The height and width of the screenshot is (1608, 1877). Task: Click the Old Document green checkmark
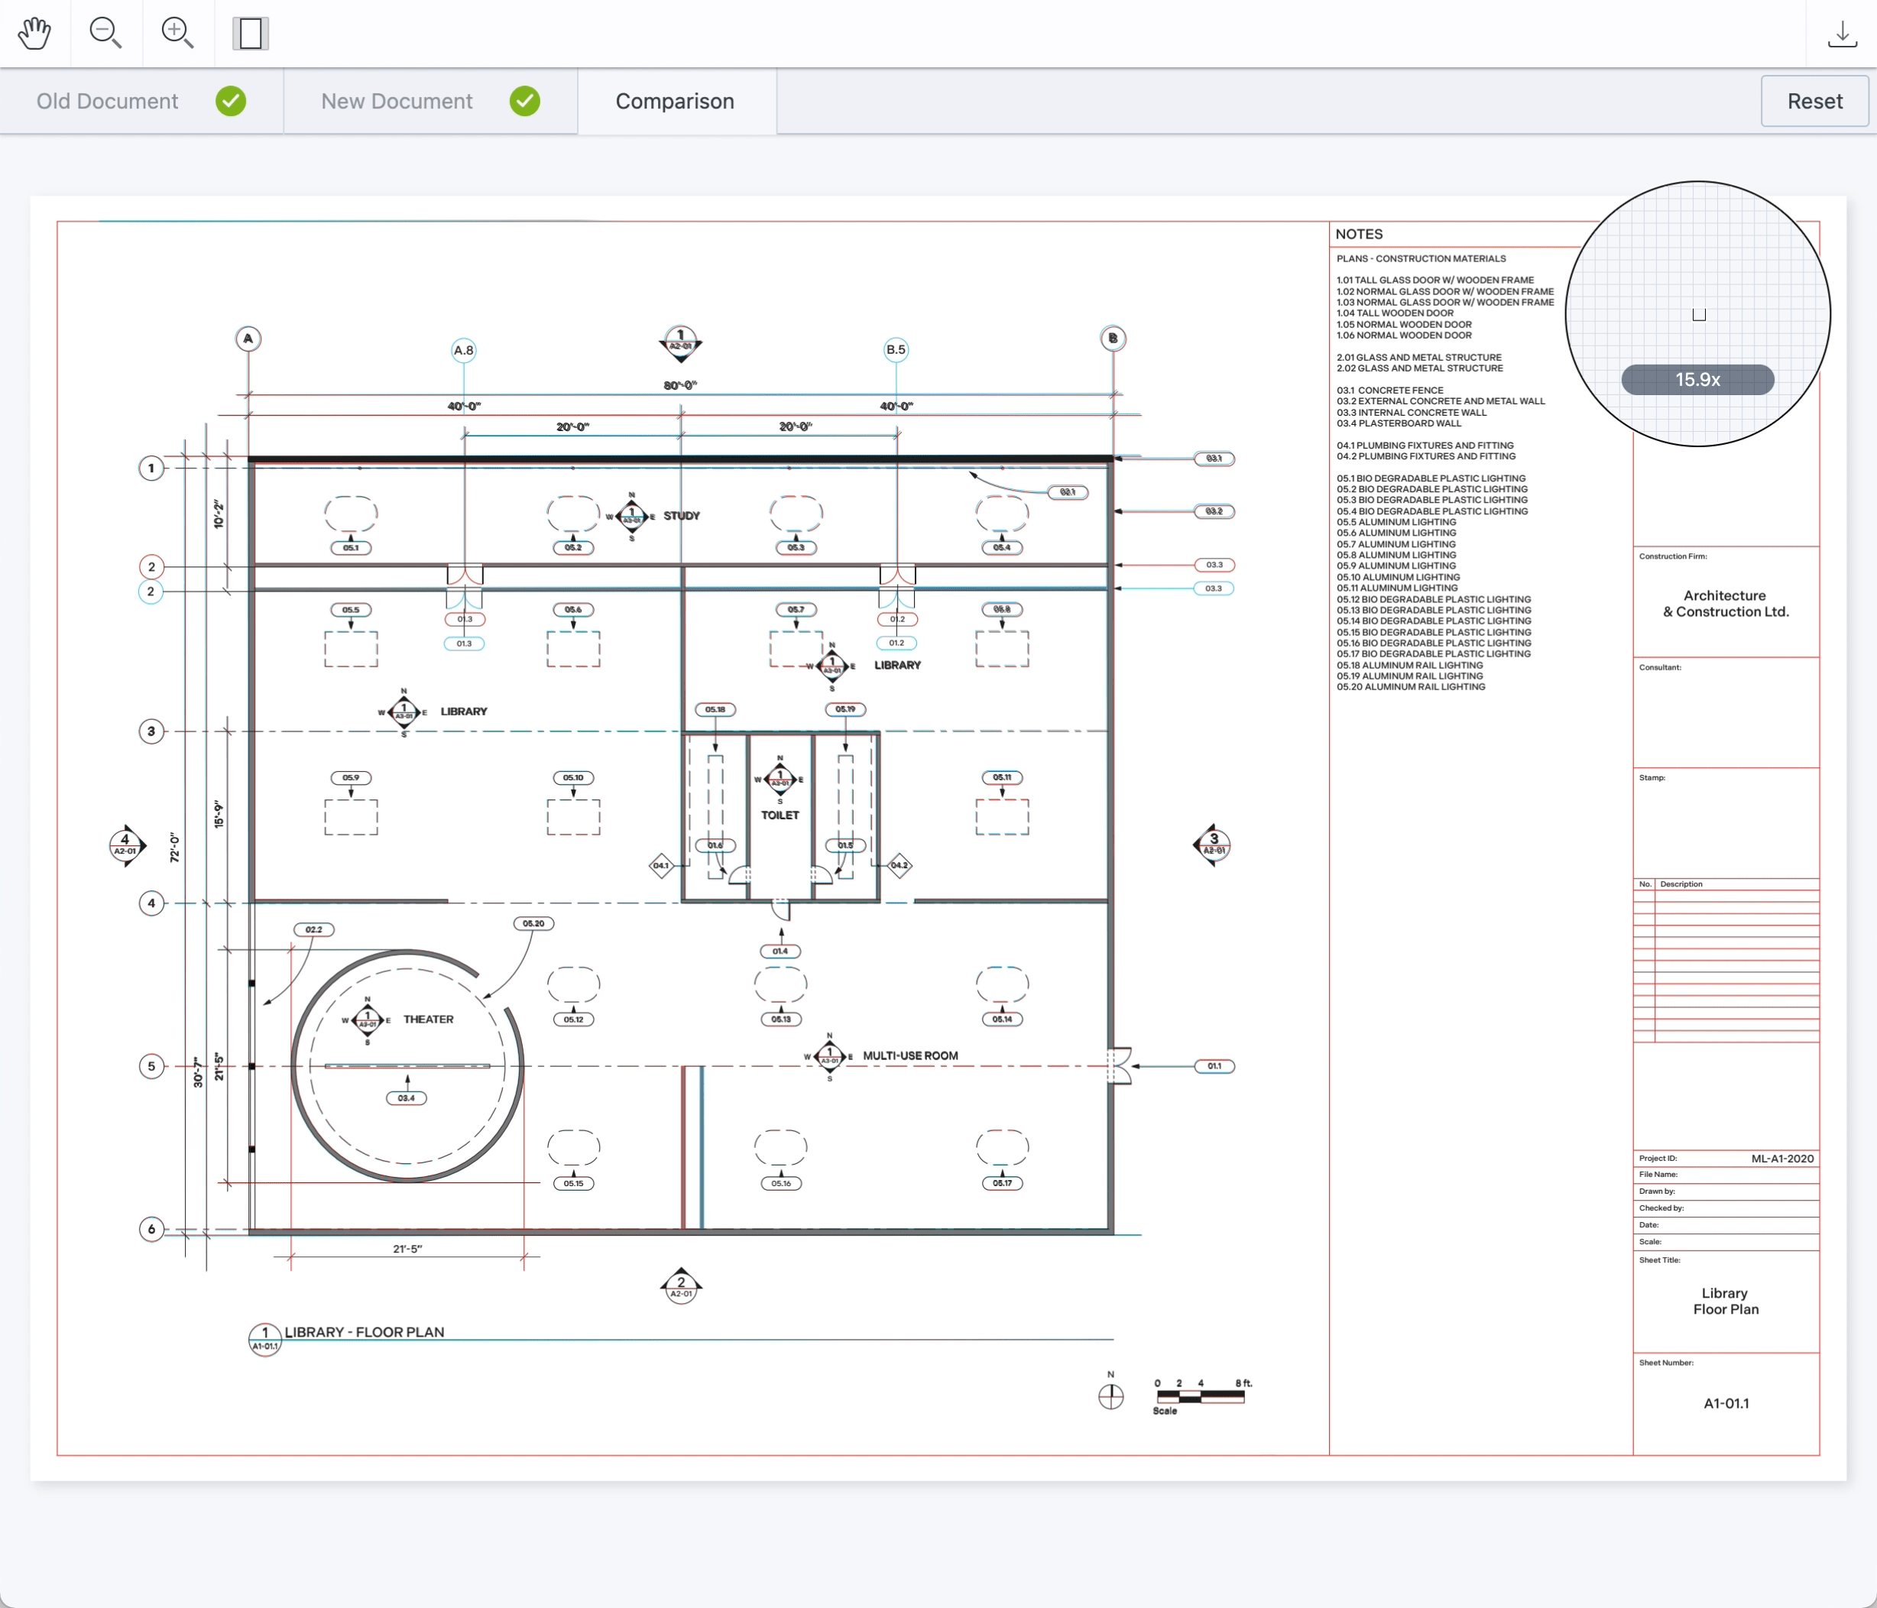[x=231, y=101]
